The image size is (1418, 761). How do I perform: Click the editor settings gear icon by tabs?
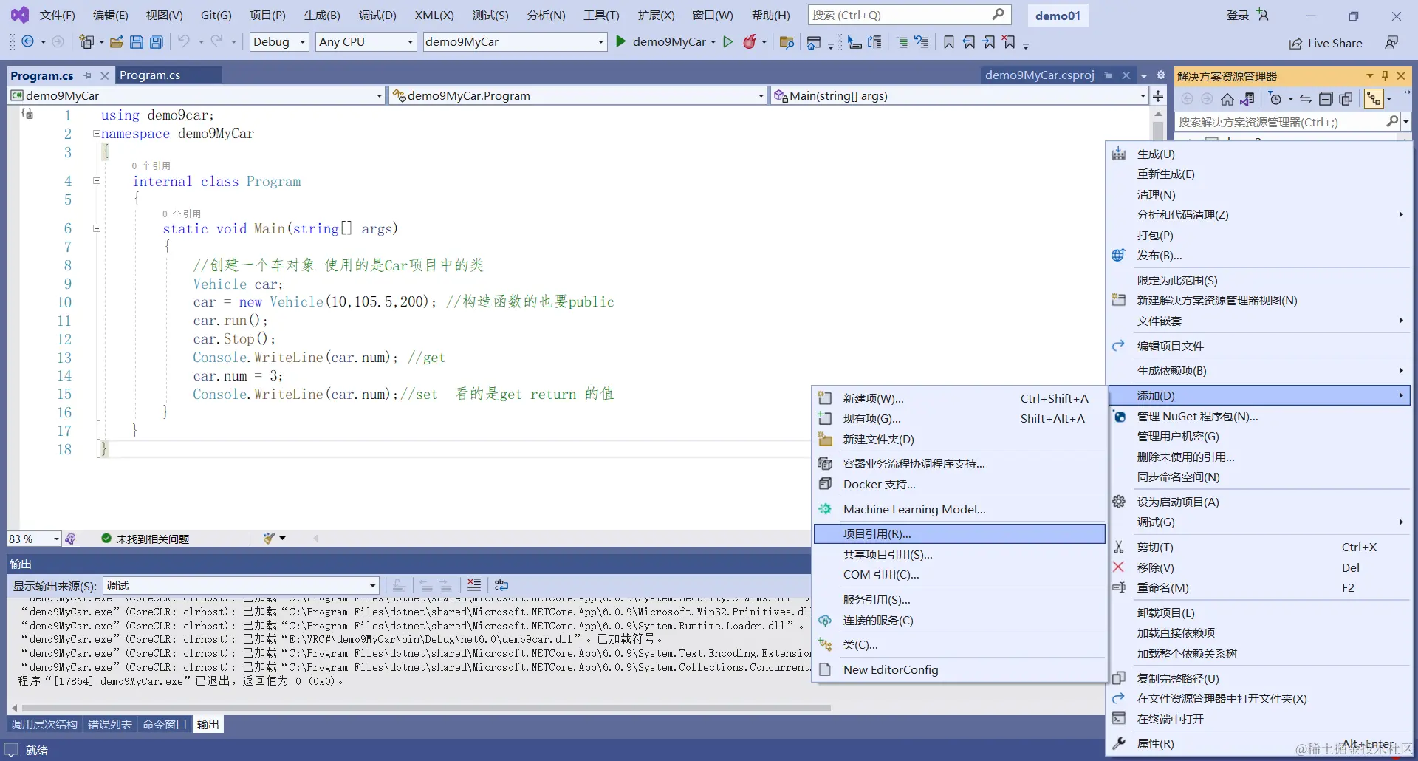point(1161,75)
